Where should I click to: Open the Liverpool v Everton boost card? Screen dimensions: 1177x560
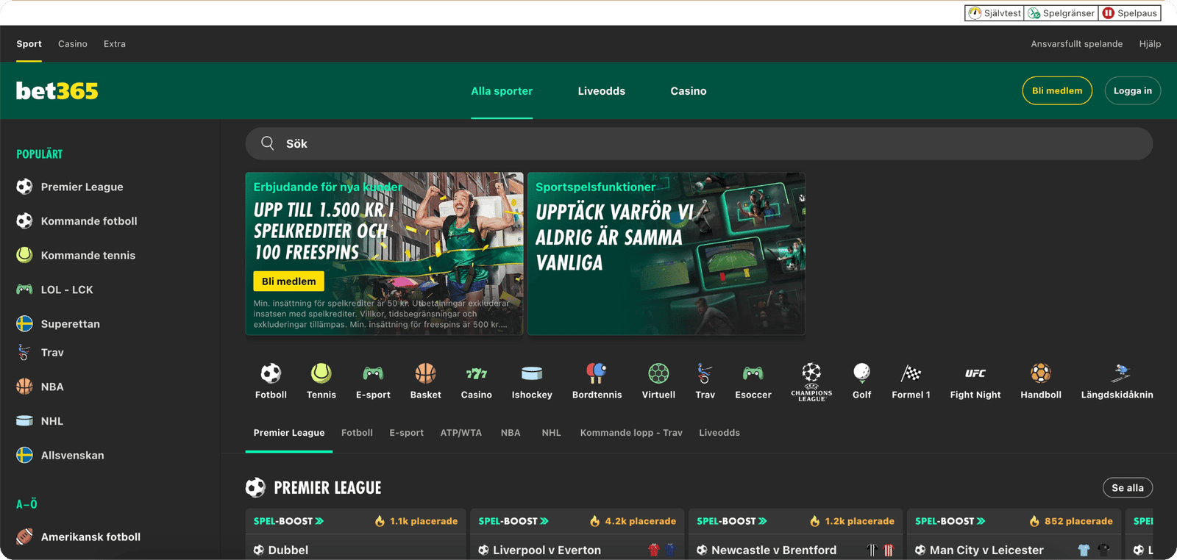[x=577, y=534]
